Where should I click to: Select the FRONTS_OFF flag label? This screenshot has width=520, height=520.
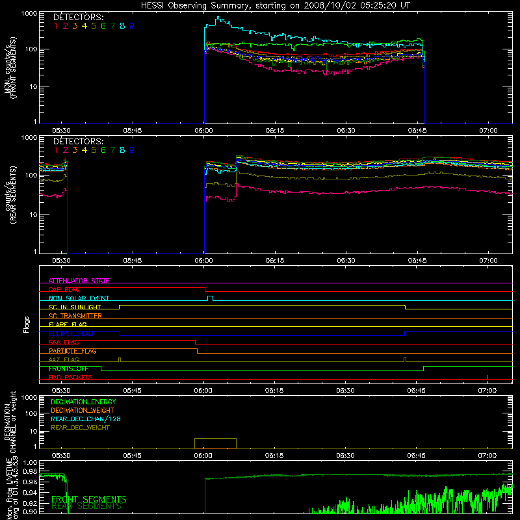[x=68, y=369]
